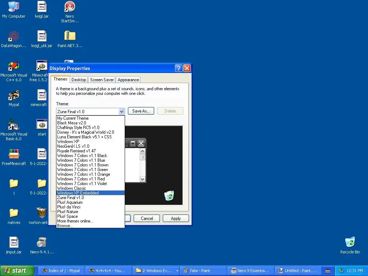The image size is (368, 276).
Task: Pick the Plus! Aquarium theme
Action: (x=91, y=202)
